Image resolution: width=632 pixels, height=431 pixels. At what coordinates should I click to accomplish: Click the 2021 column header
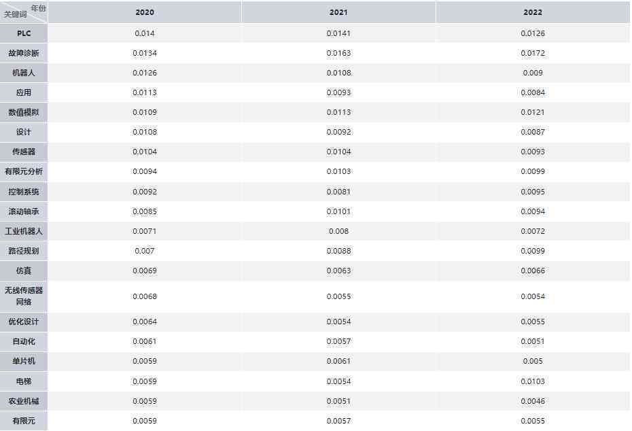pyautogui.click(x=338, y=12)
